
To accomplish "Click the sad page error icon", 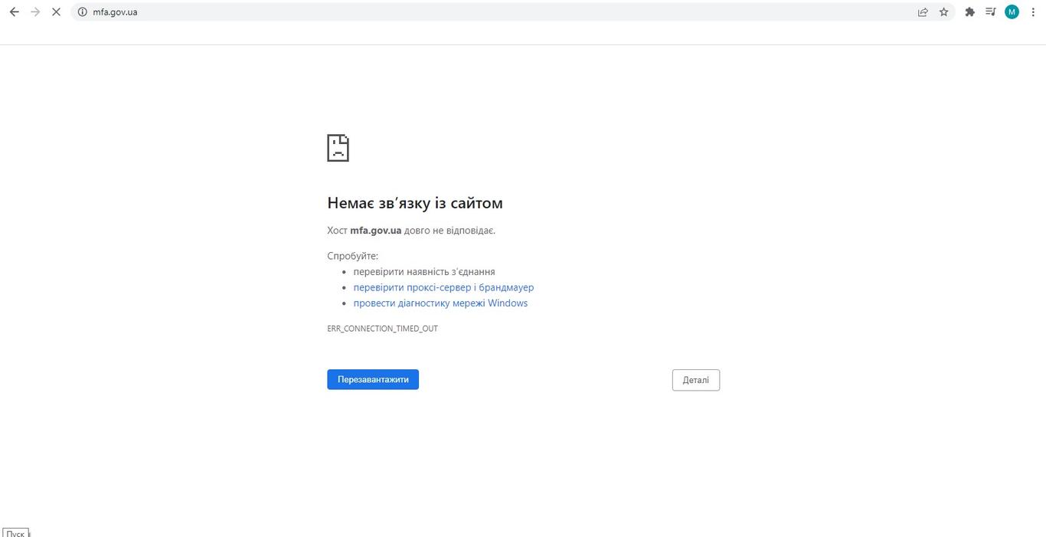I will (338, 148).
